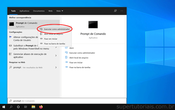Expand the Gerenciar aliases de execução arrow
This screenshot has width=175, height=110.
(56, 56)
